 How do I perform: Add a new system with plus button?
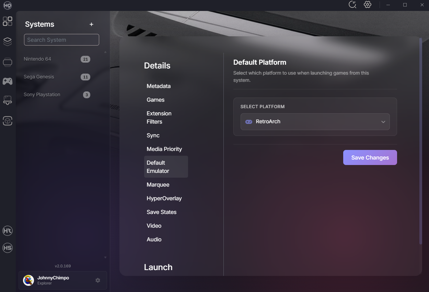click(91, 24)
